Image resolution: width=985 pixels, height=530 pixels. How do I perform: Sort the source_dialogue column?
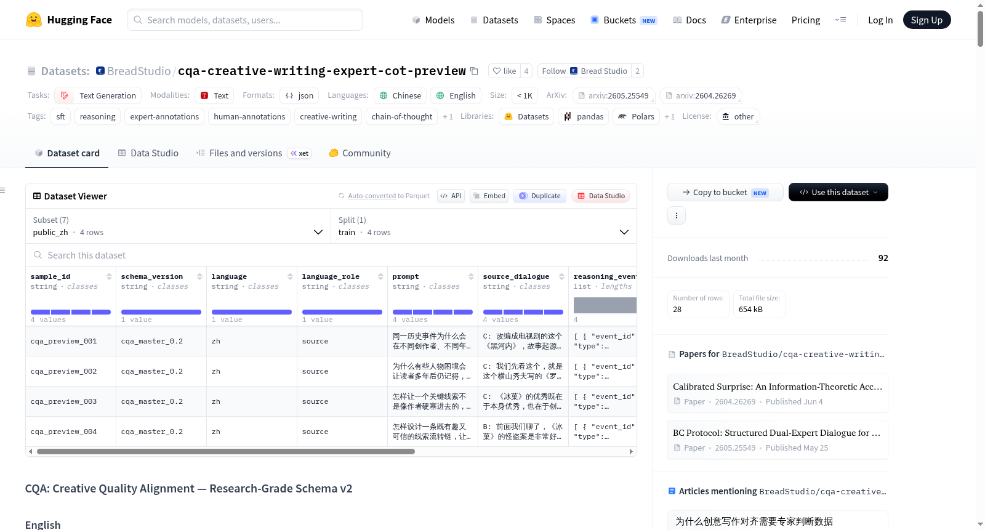561,276
